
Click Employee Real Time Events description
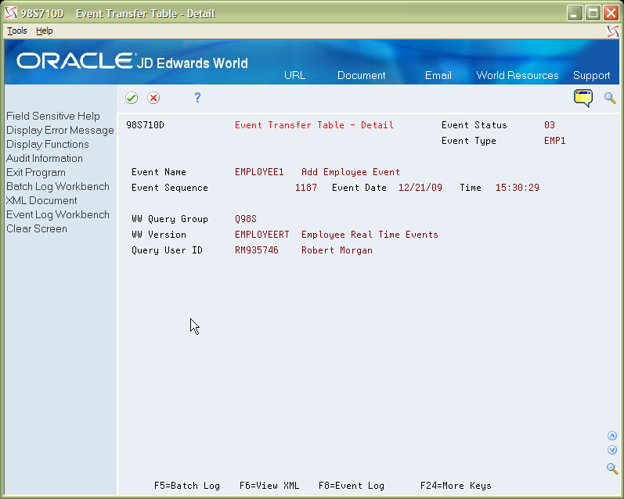point(370,234)
